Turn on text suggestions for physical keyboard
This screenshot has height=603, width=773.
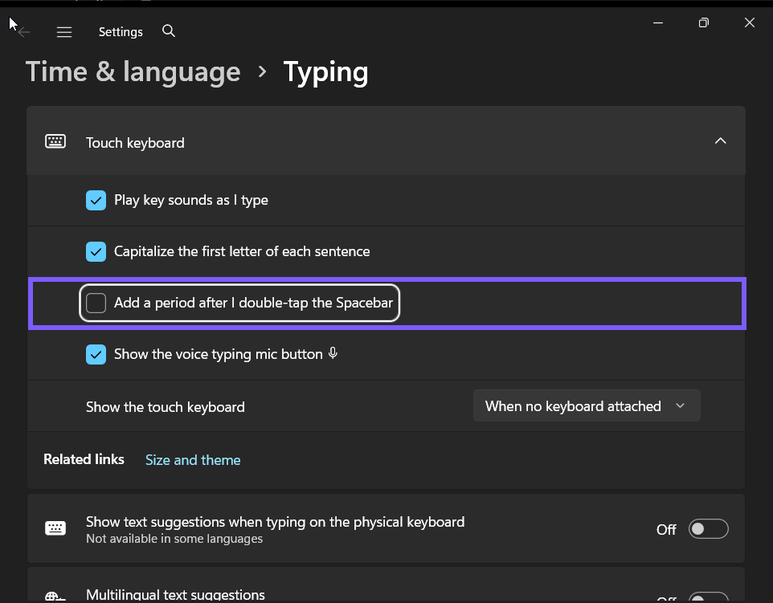coord(709,528)
